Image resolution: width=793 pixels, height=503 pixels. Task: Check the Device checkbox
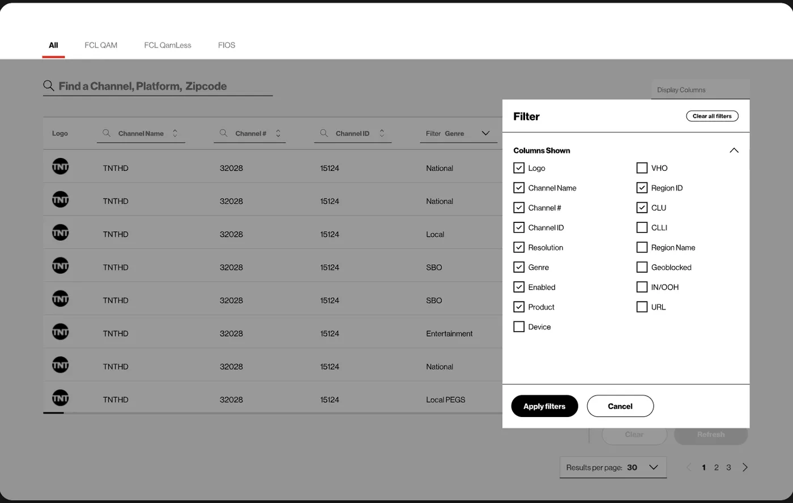[x=519, y=326]
